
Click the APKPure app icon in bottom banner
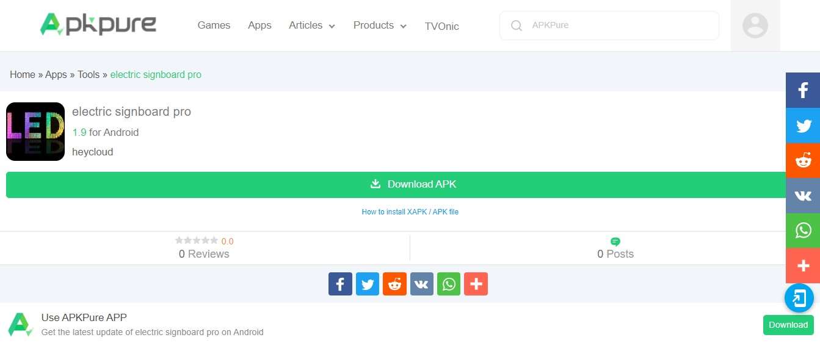click(x=20, y=324)
